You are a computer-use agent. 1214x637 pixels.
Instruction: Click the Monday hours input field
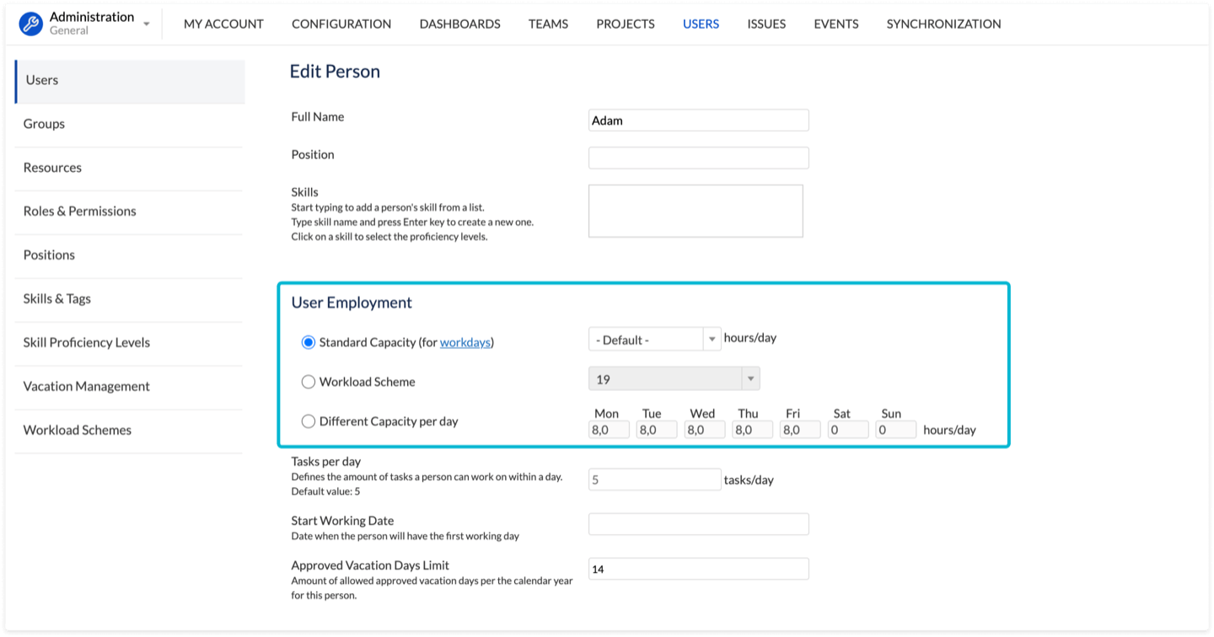609,430
